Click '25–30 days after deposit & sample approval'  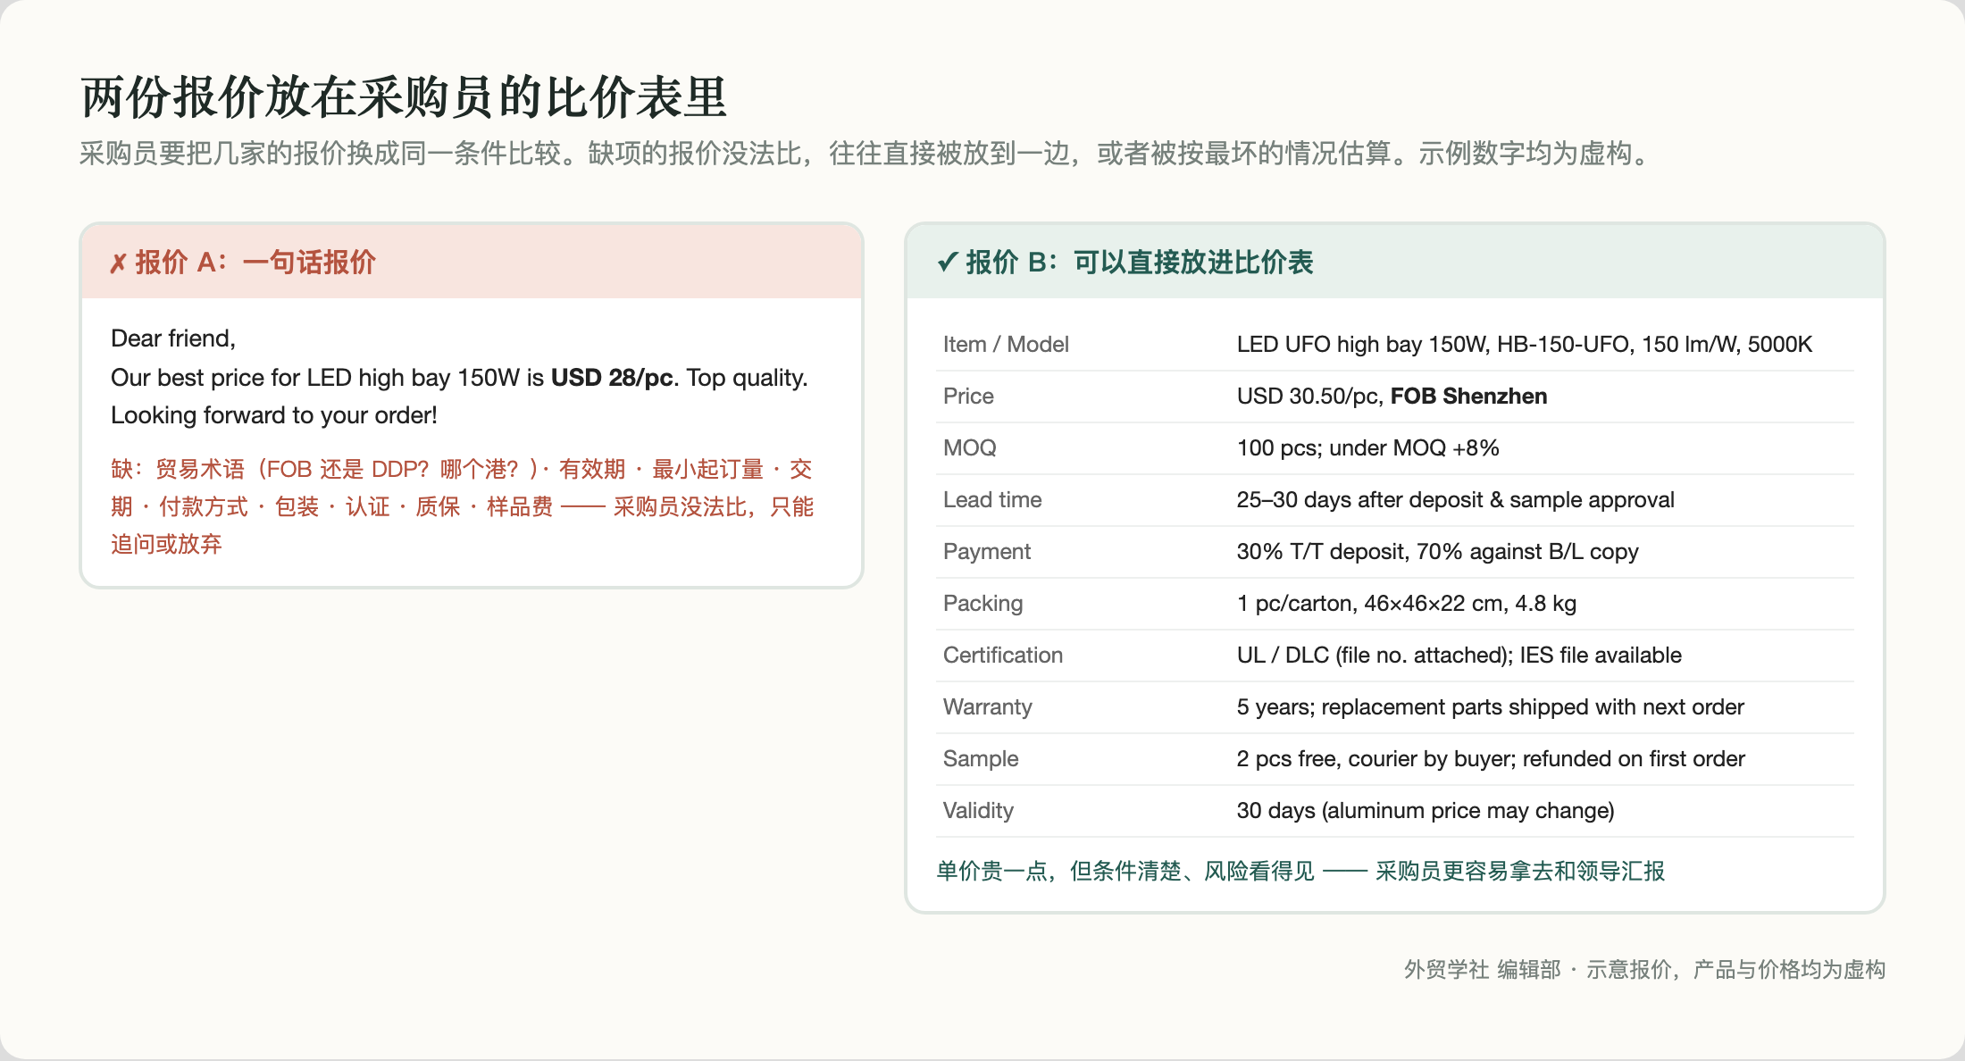click(1455, 500)
